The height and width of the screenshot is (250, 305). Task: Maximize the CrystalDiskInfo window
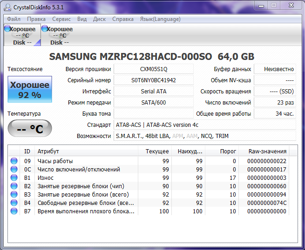coord(274,6)
